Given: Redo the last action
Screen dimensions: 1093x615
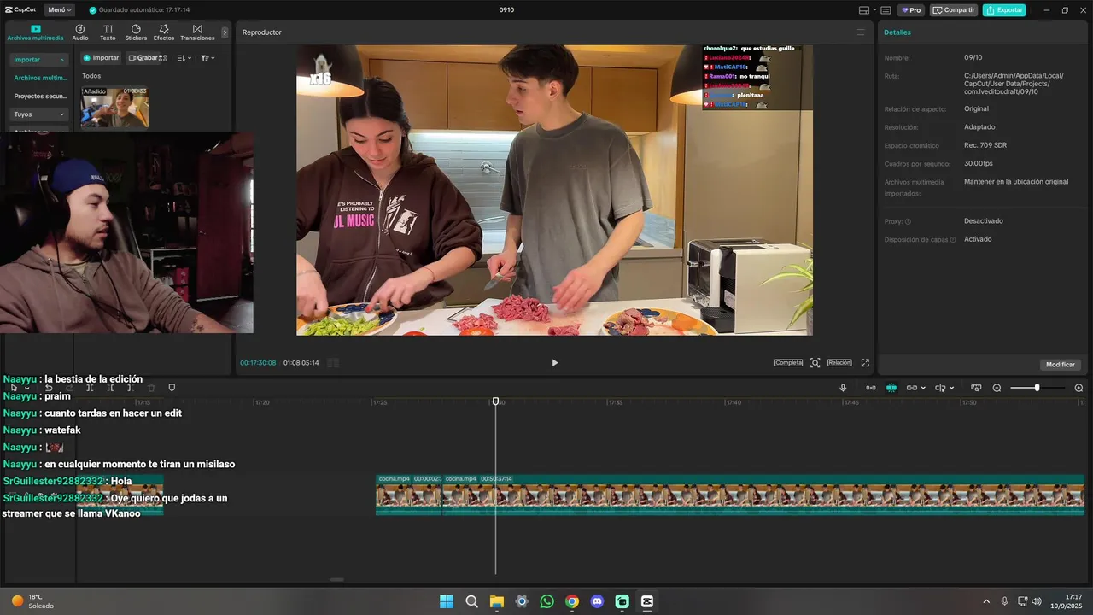Looking at the screenshot, I should click(x=69, y=388).
